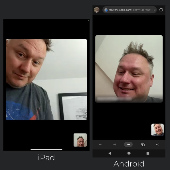
Task: Click the Android caption text
Action: (x=129, y=164)
